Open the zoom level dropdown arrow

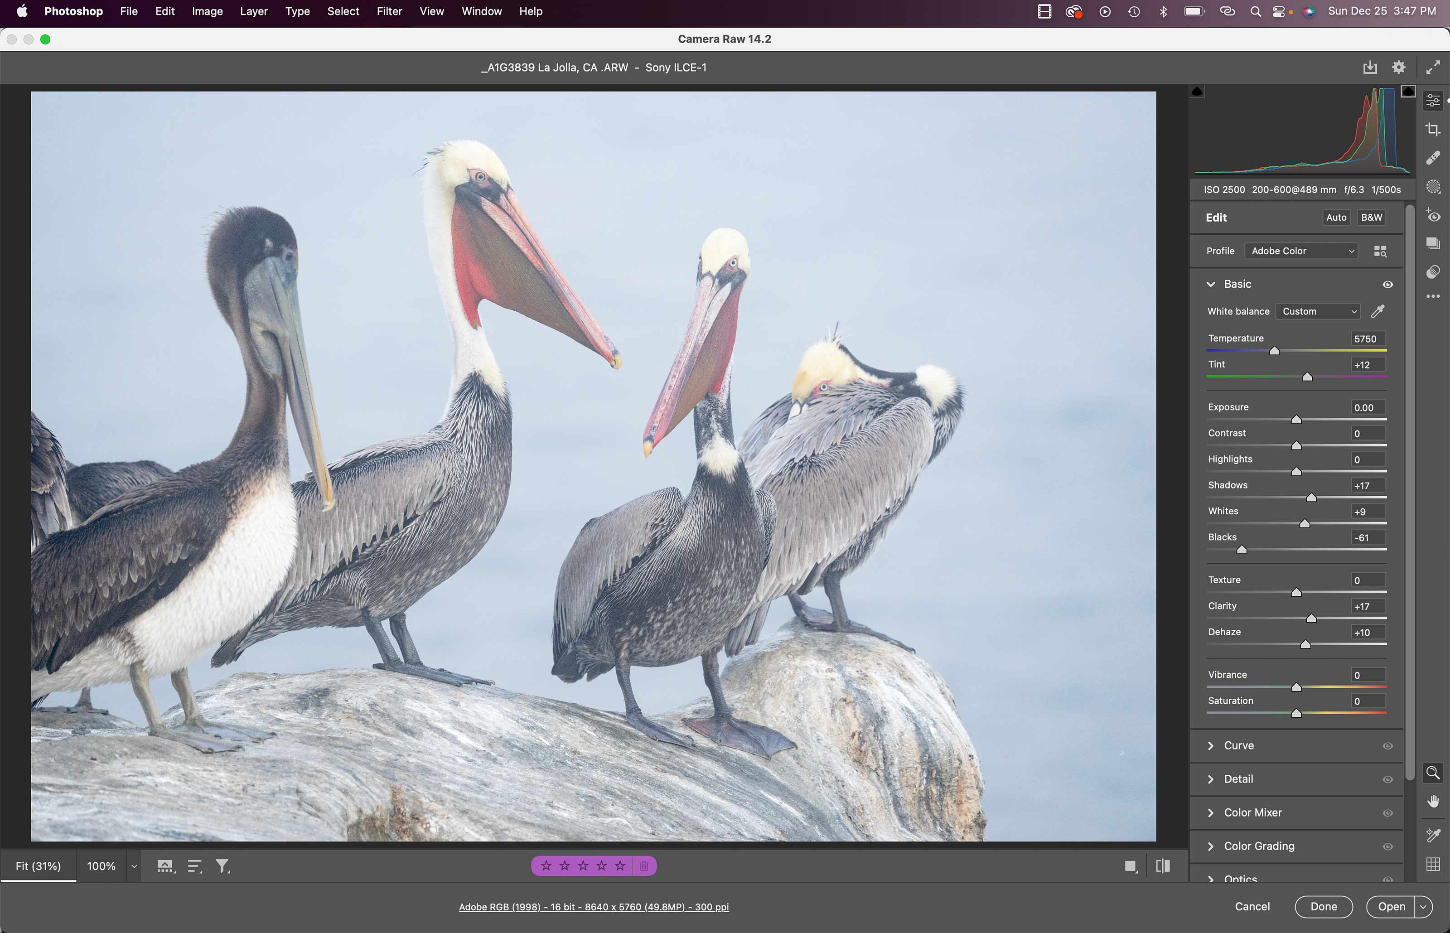(x=134, y=866)
